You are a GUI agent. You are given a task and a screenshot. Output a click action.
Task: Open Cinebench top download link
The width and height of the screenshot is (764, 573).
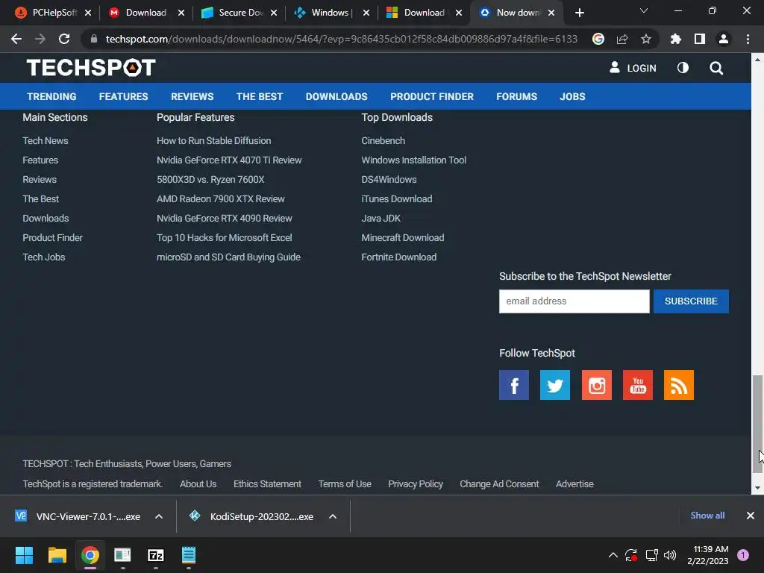coord(383,140)
